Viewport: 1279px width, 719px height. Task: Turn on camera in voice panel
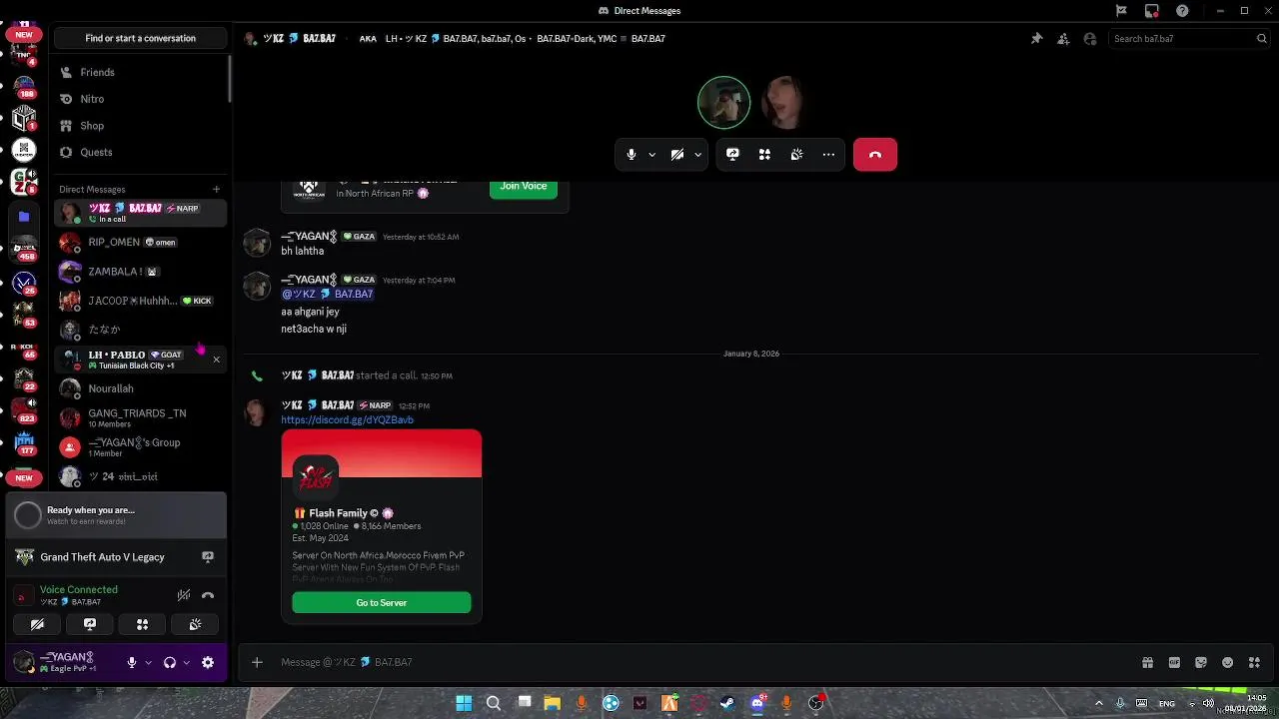[x=37, y=624]
